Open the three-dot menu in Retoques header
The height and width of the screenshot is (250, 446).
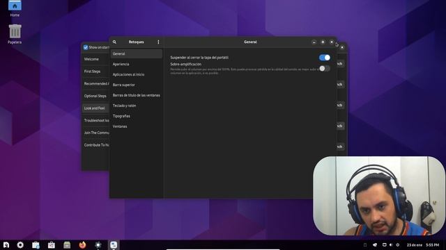pyautogui.click(x=158, y=42)
